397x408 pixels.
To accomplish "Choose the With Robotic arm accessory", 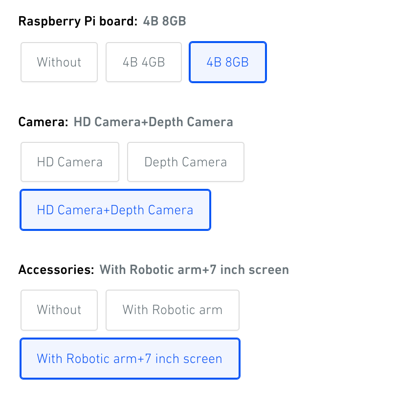I will (x=173, y=310).
